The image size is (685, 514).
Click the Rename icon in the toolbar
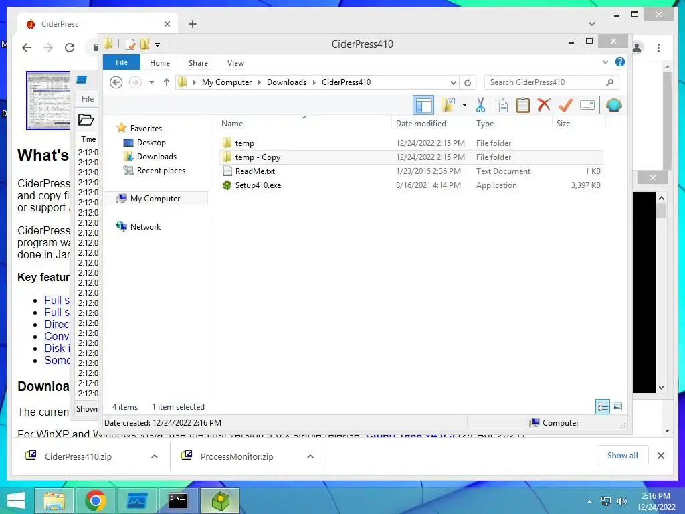tap(587, 105)
